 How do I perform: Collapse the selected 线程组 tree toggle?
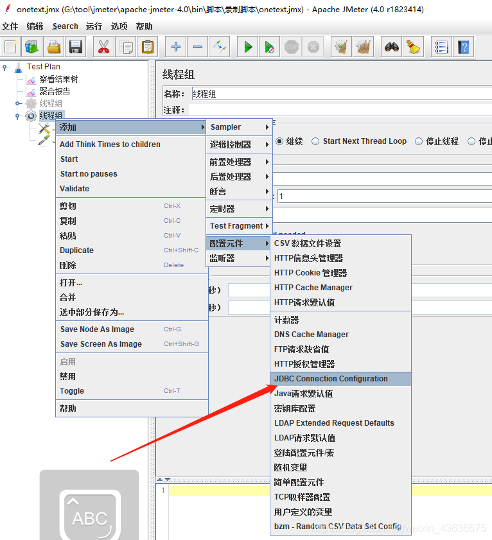pos(17,116)
